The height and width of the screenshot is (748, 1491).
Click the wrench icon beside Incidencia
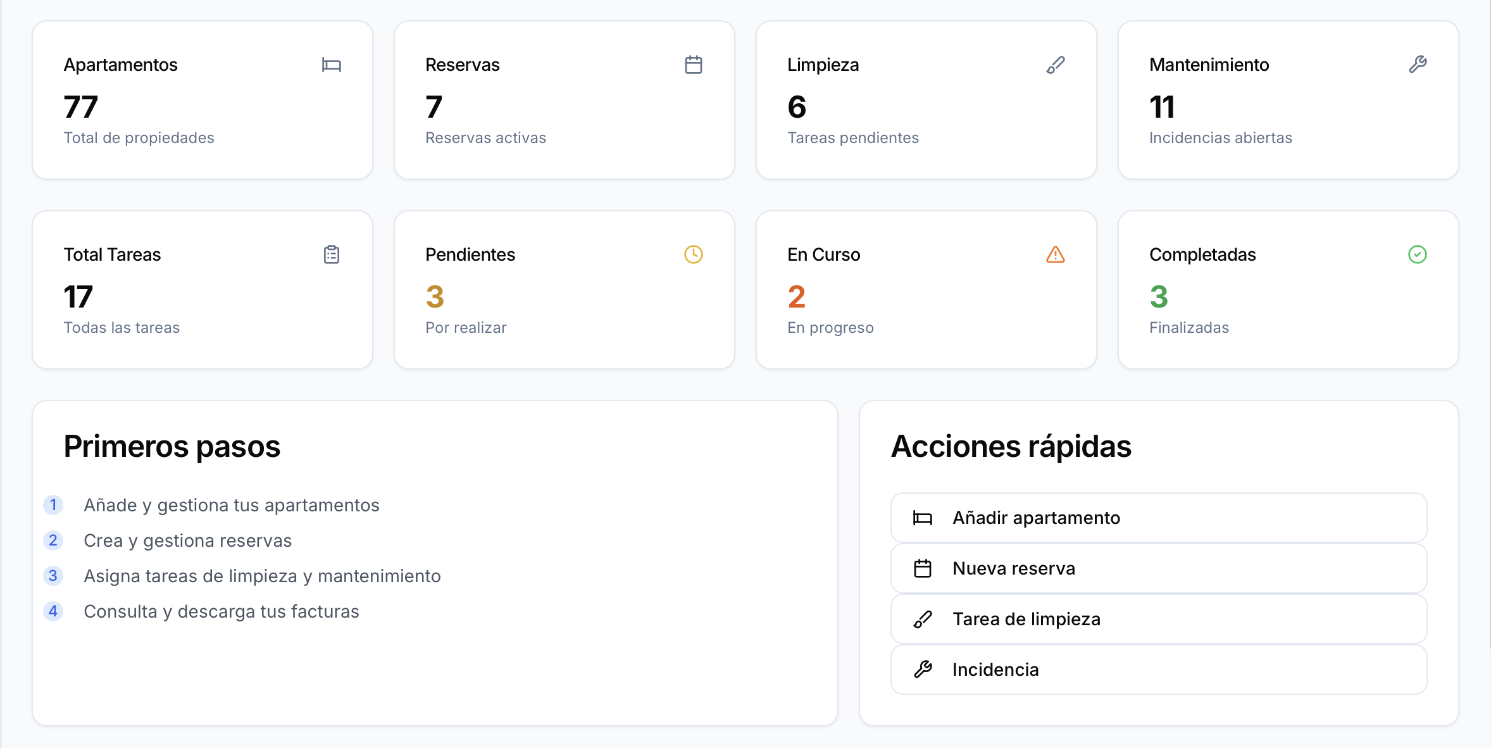click(923, 670)
